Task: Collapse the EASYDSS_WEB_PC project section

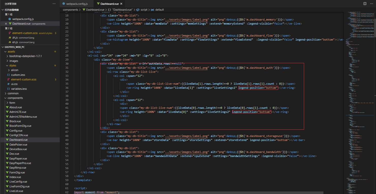Action: click(30, 47)
